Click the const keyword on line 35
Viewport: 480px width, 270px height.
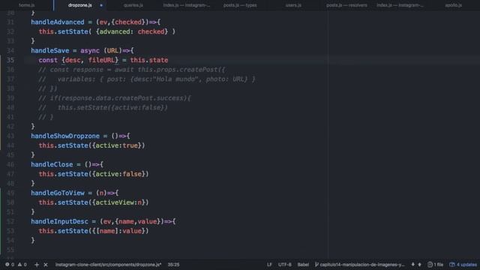(48, 60)
